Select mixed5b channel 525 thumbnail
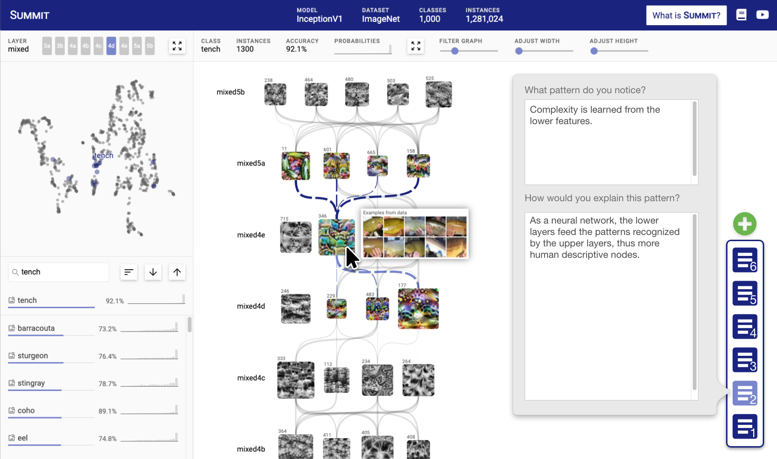This screenshot has height=459, width=777. coord(439,94)
